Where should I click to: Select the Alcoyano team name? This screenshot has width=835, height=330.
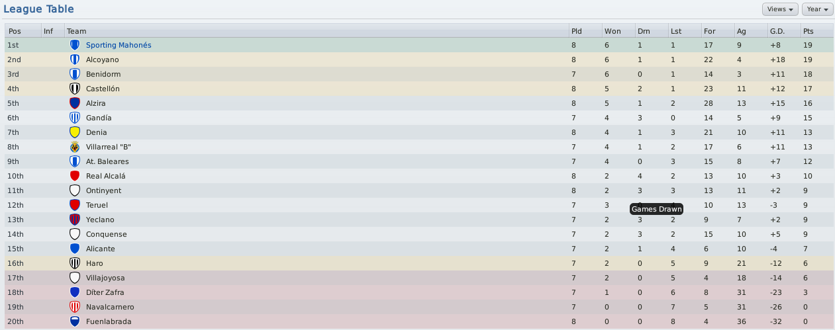[103, 60]
